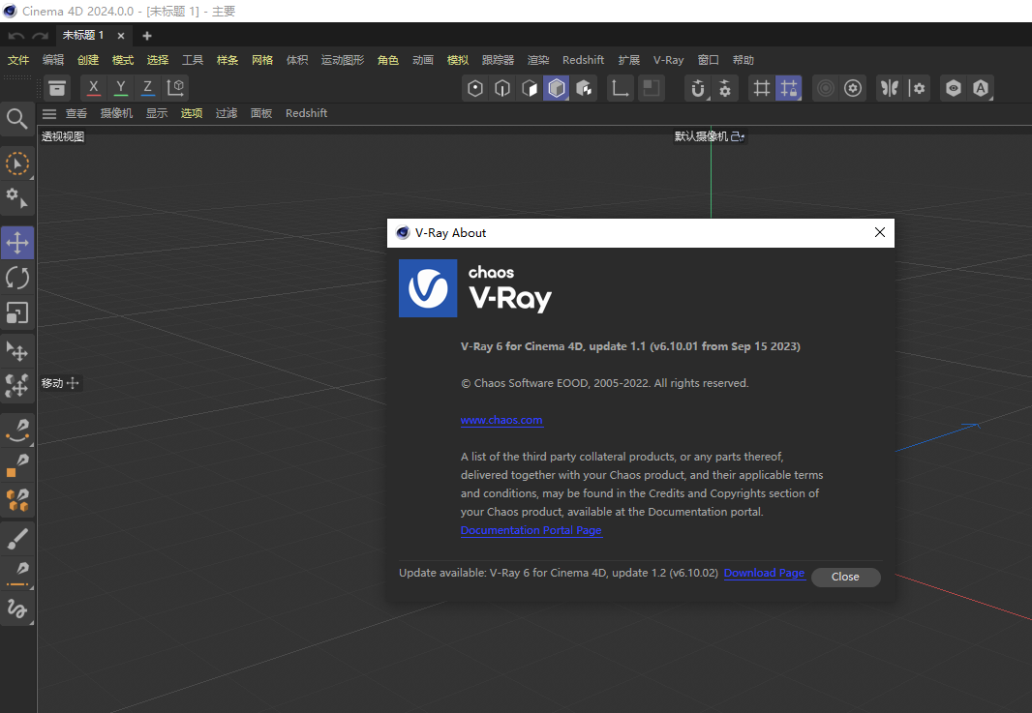1032x713 pixels.
Task: Click the hexagon eye visibility icon
Action: 953,88
